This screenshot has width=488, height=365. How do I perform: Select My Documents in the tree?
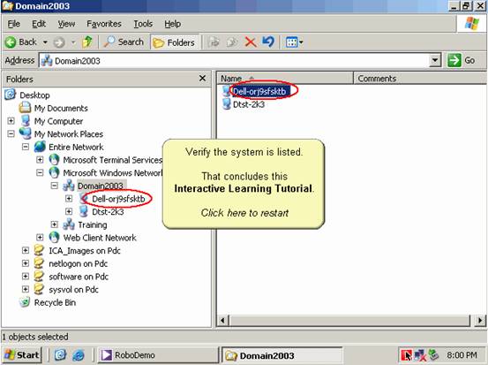(x=61, y=108)
